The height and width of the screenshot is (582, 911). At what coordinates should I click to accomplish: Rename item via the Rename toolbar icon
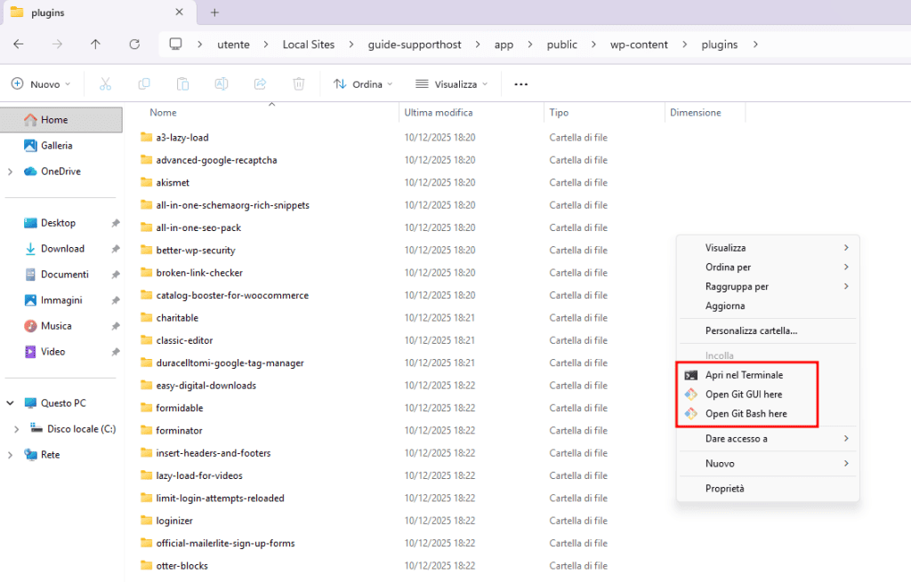tap(220, 84)
